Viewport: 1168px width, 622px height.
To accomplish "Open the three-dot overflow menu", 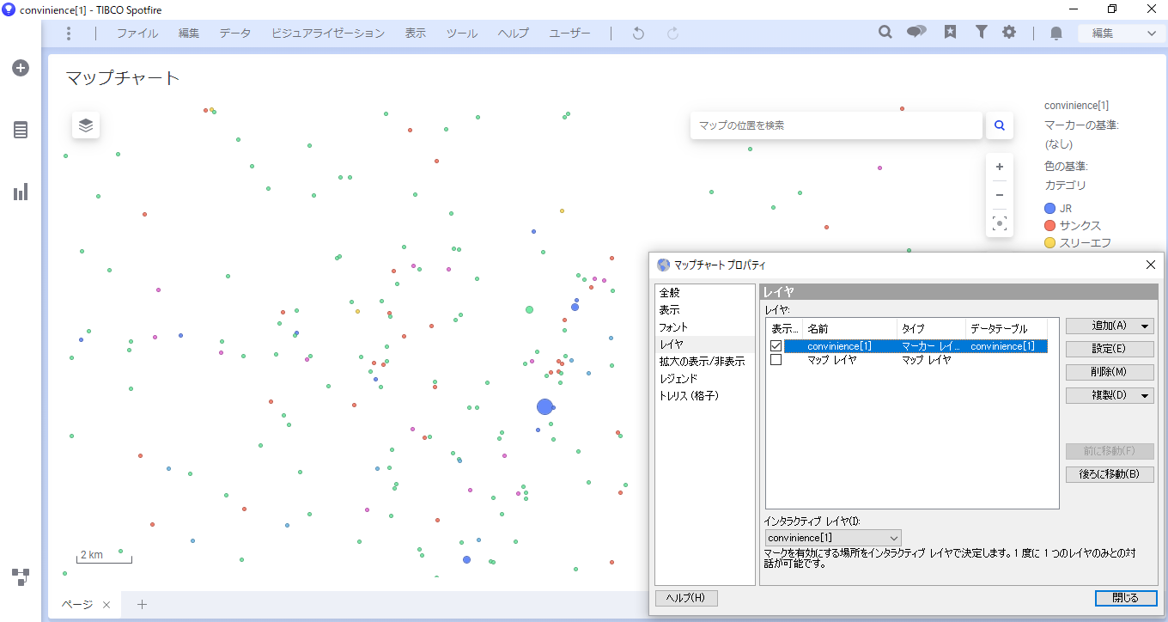I will [69, 33].
